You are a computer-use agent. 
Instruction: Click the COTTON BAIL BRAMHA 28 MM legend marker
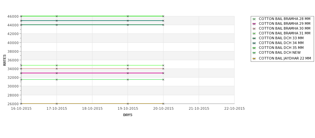[254, 19]
